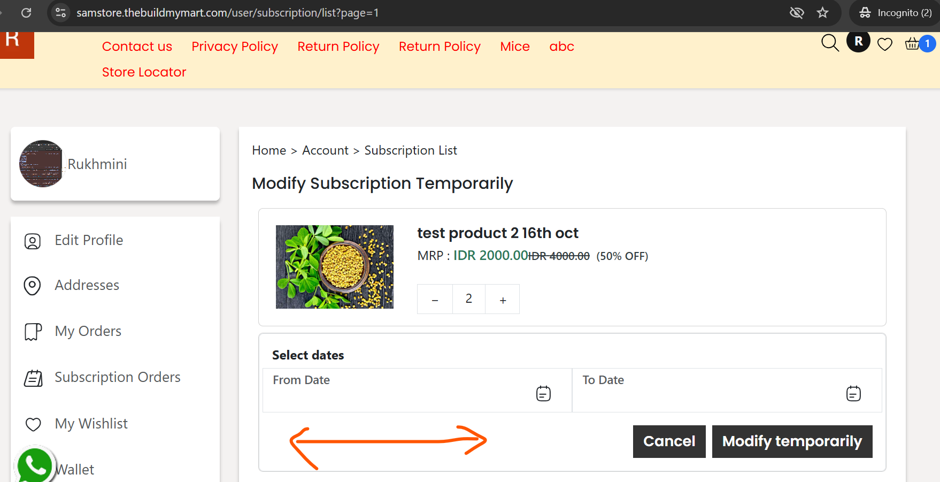Image resolution: width=940 pixels, height=482 pixels.
Task: Reload the page
Action: click(26, 13)
